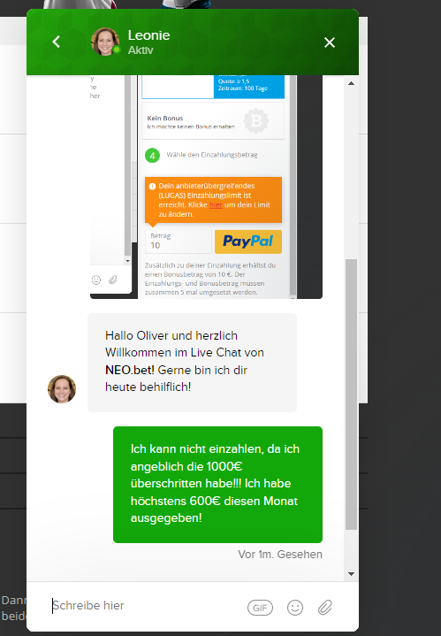Click Leonie's welcome message bubble
Viewport: 441px width, 636px height.
point(192,362)
